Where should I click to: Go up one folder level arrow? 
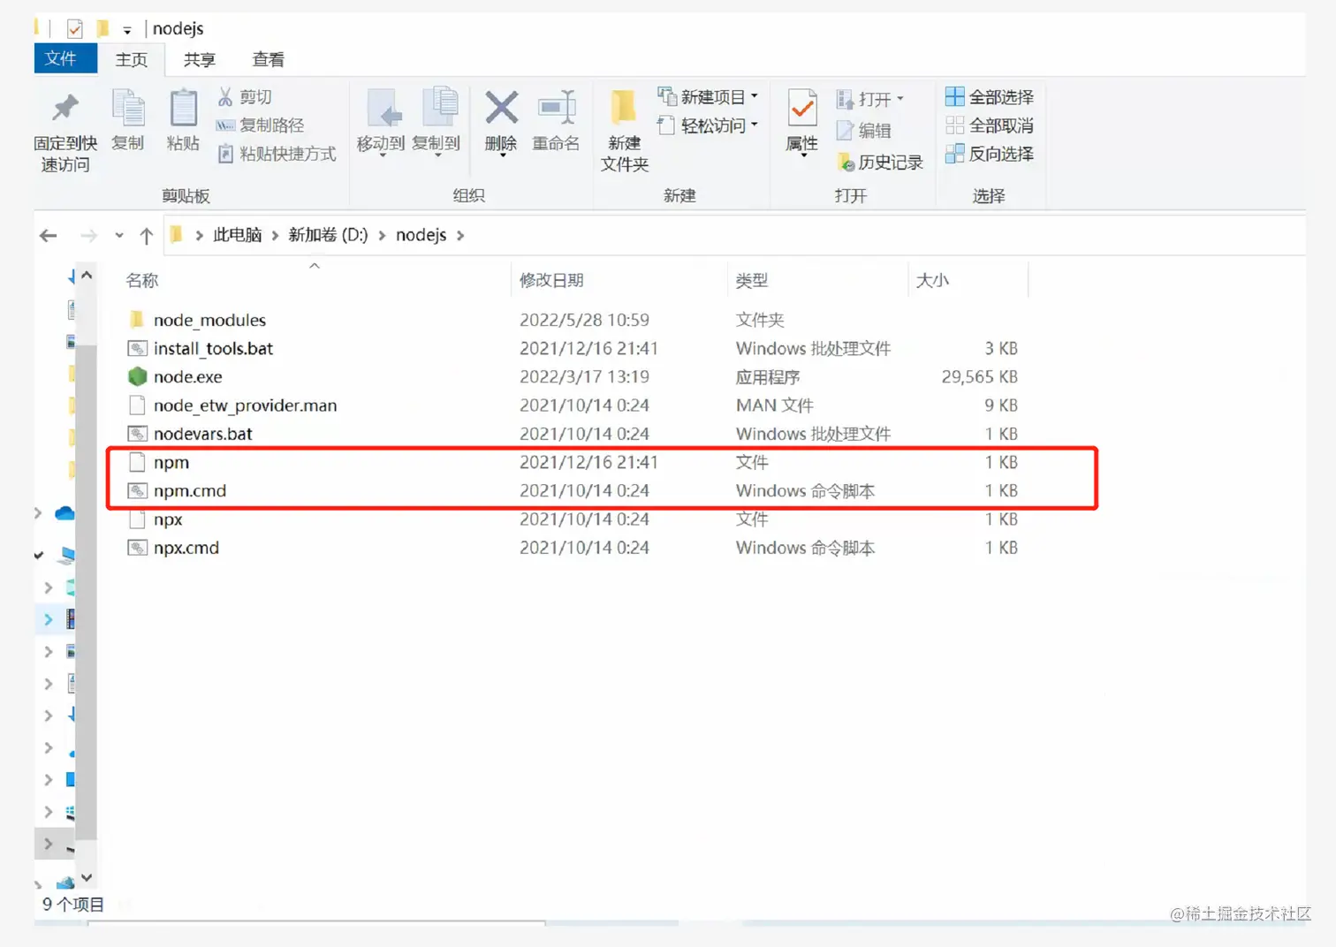point(147,235)
